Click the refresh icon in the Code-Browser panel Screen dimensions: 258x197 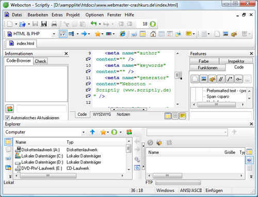[x=10, y=109]
